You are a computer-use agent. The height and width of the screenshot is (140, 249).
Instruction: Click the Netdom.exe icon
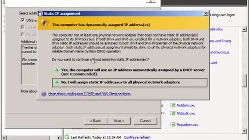pos(173,105)
